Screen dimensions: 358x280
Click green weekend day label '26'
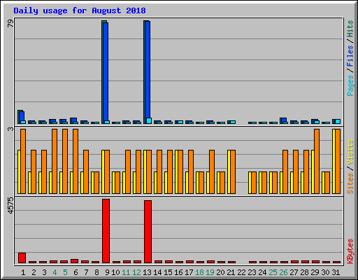pyautogui.click(x=283, y=272)
